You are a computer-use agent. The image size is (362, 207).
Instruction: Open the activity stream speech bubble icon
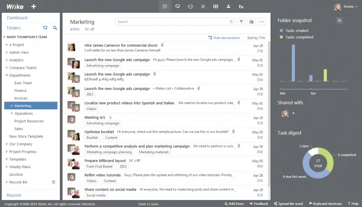pos(177,6)
